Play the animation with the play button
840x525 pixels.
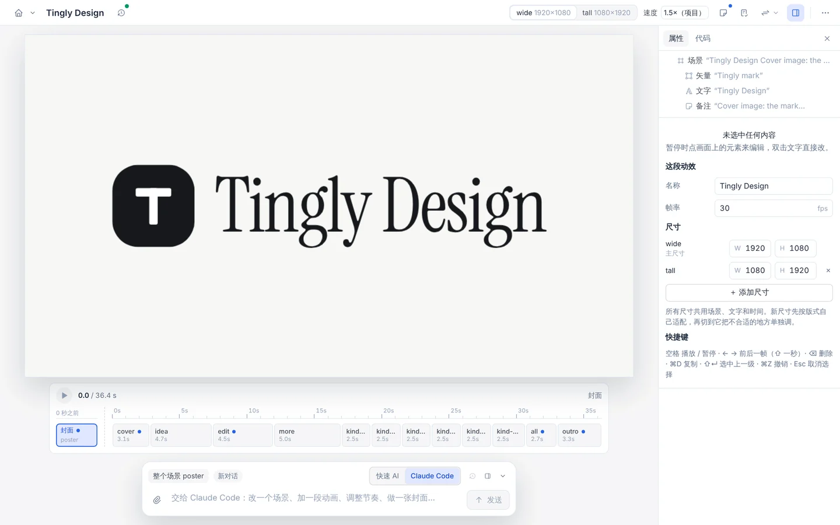click(x=64, y=395)
